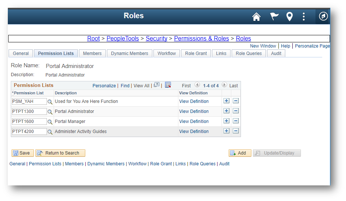
Task: View Definition for Administer Activity Guides
Action: pyautogui.click(x=194, y=132)
